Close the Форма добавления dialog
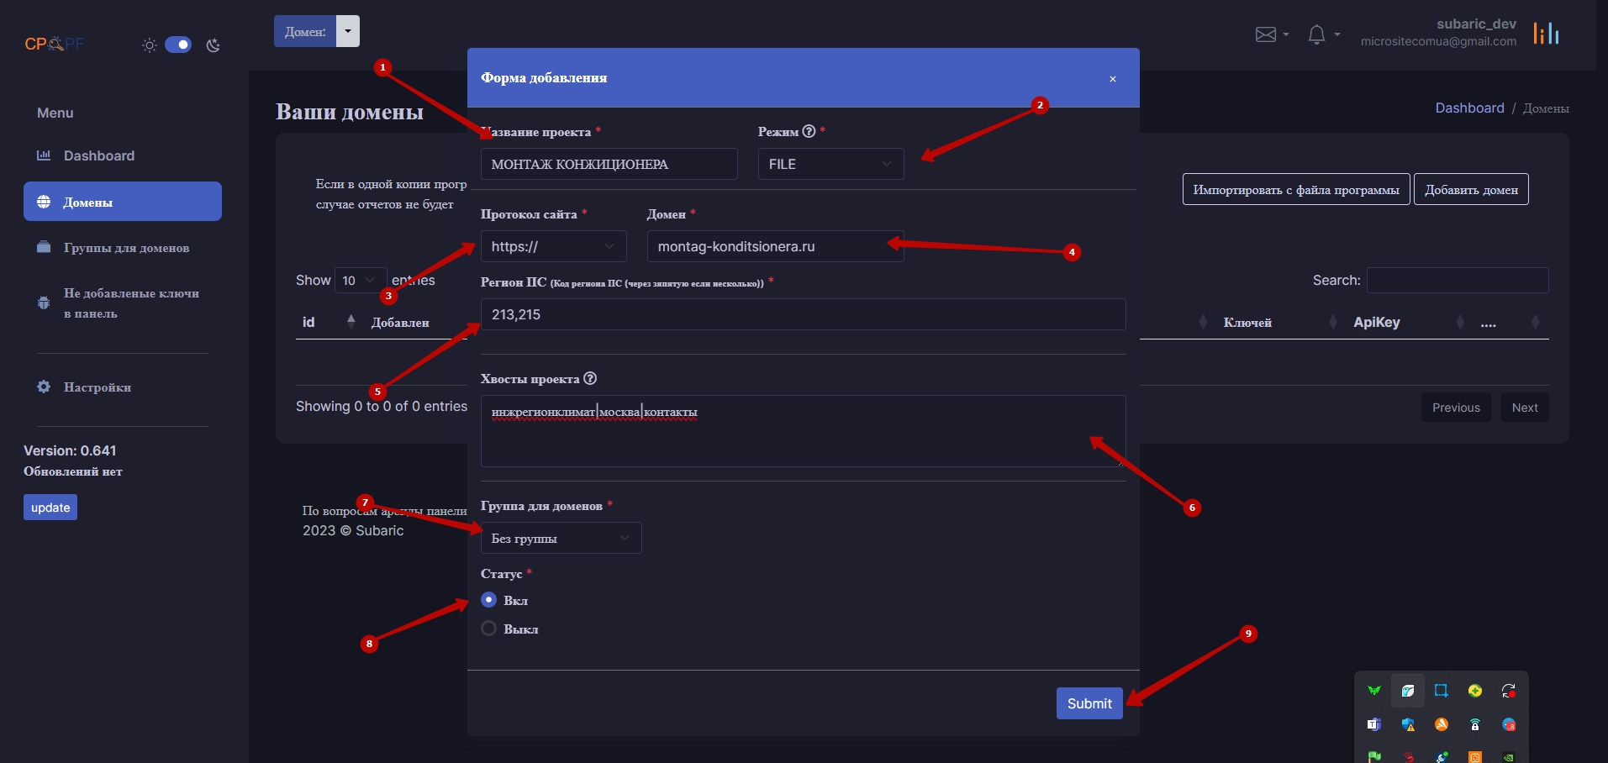 pos(1113,79)
